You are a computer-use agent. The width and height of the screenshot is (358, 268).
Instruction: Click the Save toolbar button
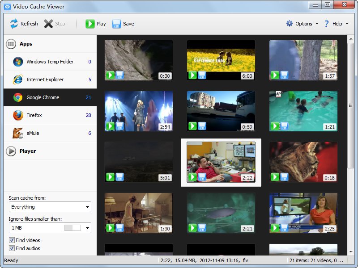click(123, 24)
